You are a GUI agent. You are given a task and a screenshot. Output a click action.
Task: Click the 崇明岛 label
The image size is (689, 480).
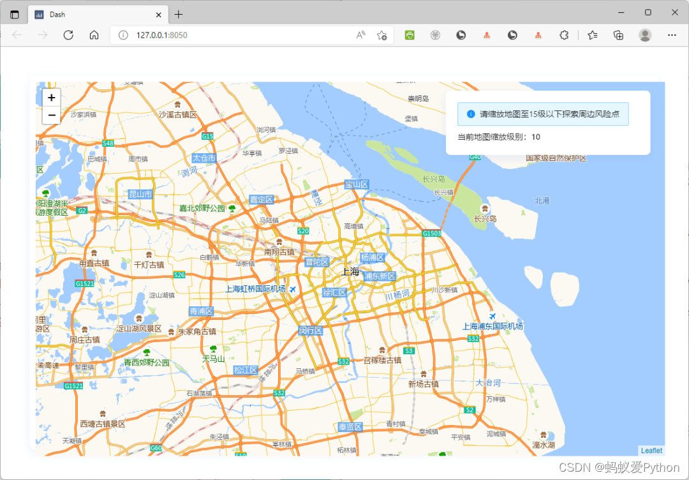(x=419, y=99)
